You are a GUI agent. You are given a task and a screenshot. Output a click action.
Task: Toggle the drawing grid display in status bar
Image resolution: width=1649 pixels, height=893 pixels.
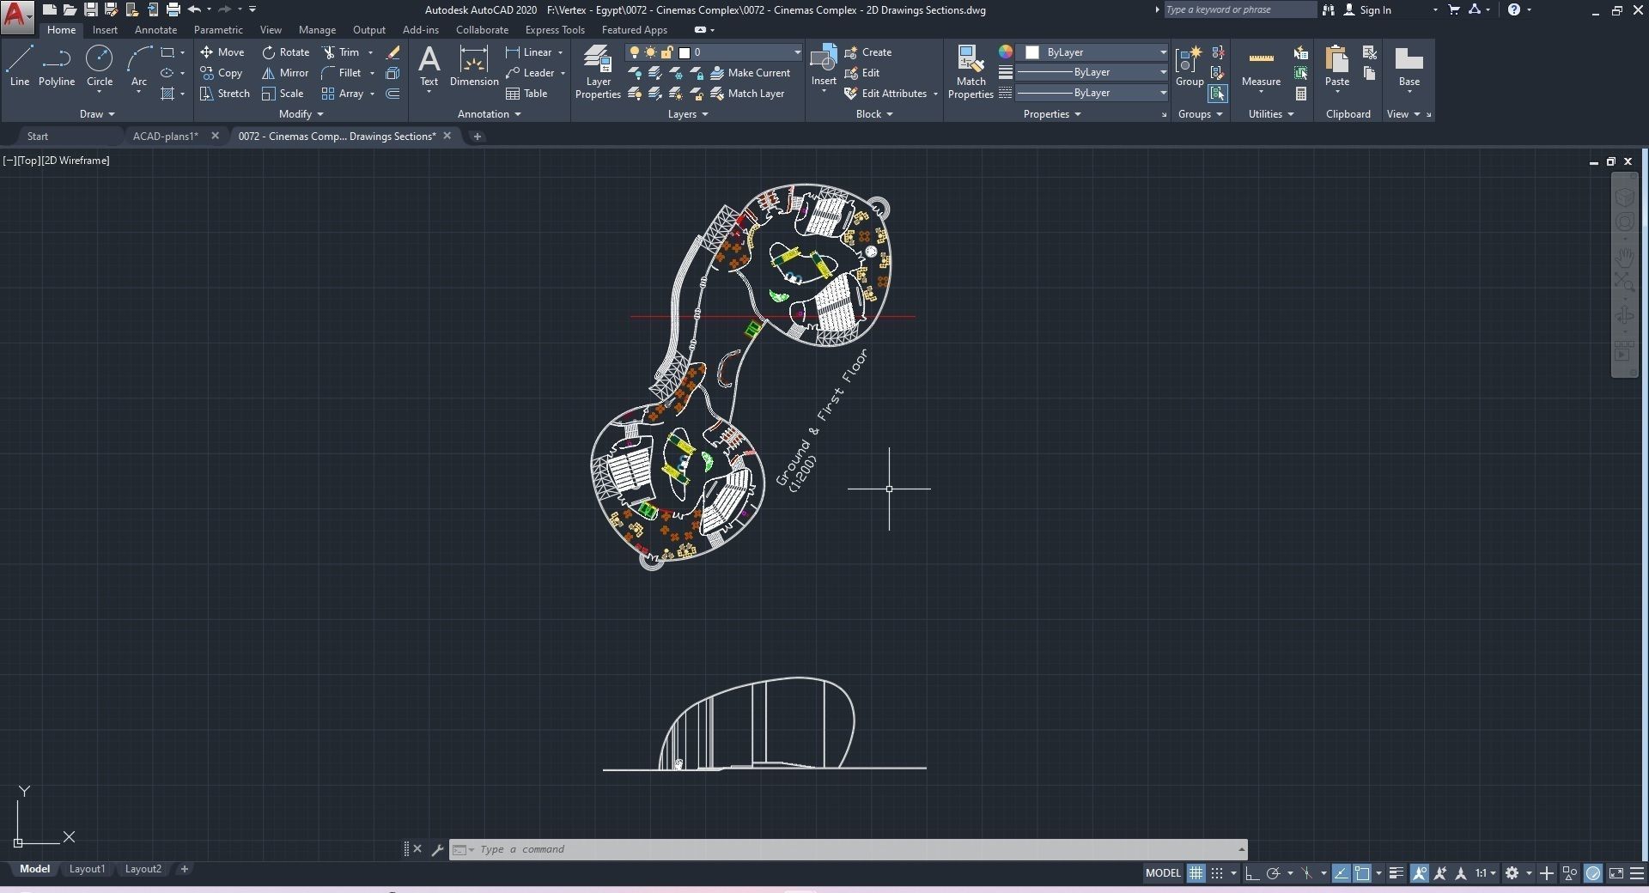[x=1196, y=873]
